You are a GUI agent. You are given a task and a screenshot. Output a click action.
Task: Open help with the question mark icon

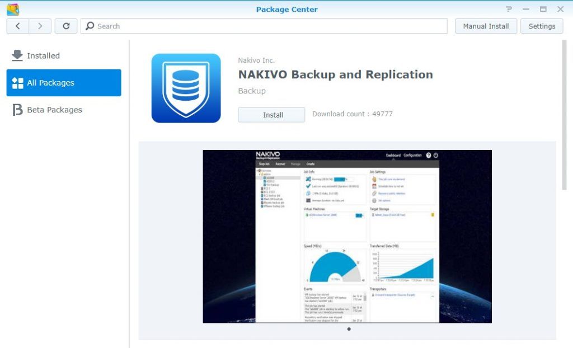509,9
